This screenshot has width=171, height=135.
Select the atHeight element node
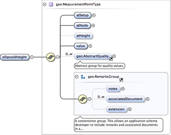point(83,36)
